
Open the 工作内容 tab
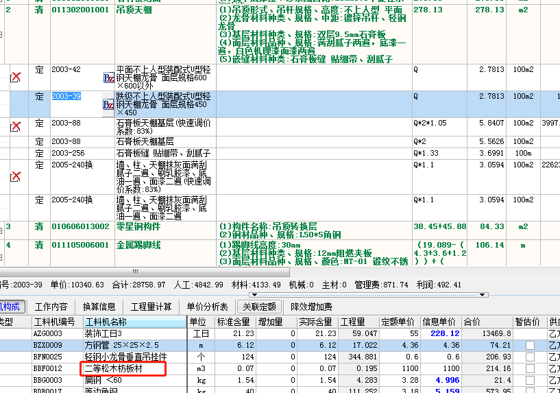coord(51,307)
